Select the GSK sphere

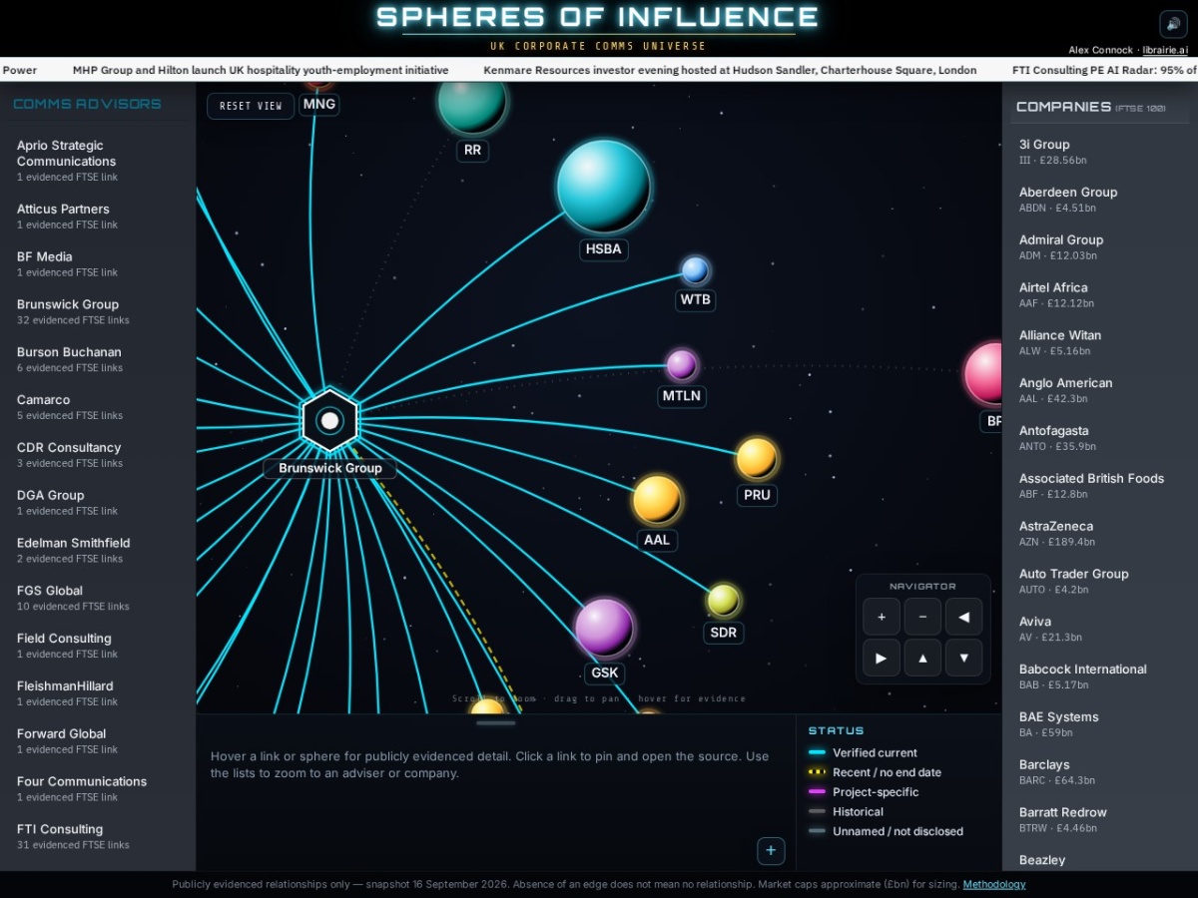click(604, 628)
